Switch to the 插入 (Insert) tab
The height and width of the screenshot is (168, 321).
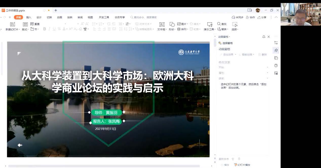click(x=29, y=17)
